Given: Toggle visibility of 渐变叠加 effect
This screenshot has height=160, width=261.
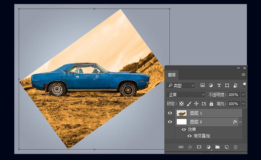Looking at the screenshot, I should (x=189, y=136).
